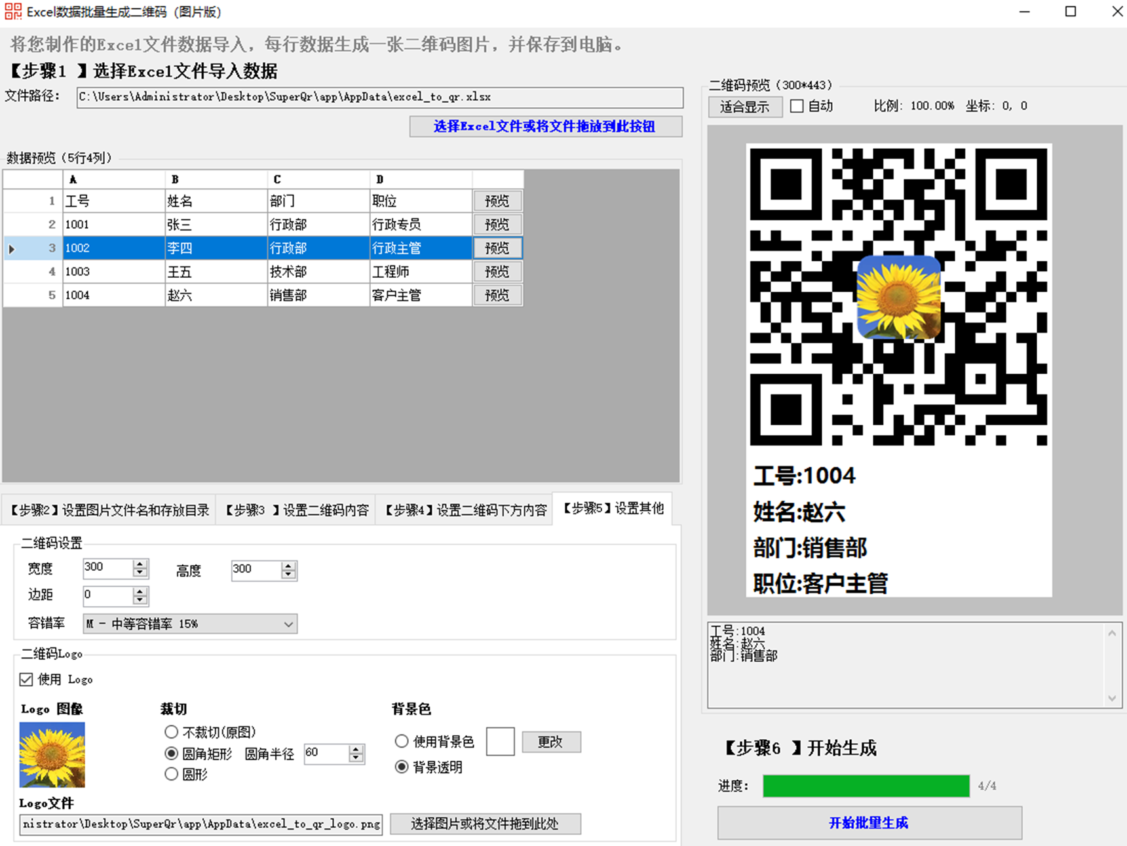The image size is (1127, 846).
Task: Click 选择Excel文件或将文件拖放到此按钮 button
Action: click(x=546, y=126)
